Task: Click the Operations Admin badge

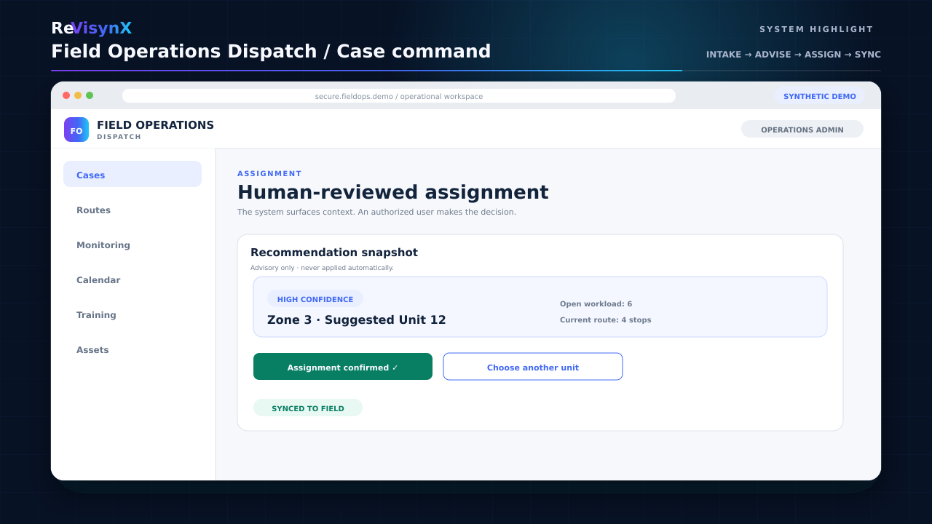Action: (x=802, y=130)
